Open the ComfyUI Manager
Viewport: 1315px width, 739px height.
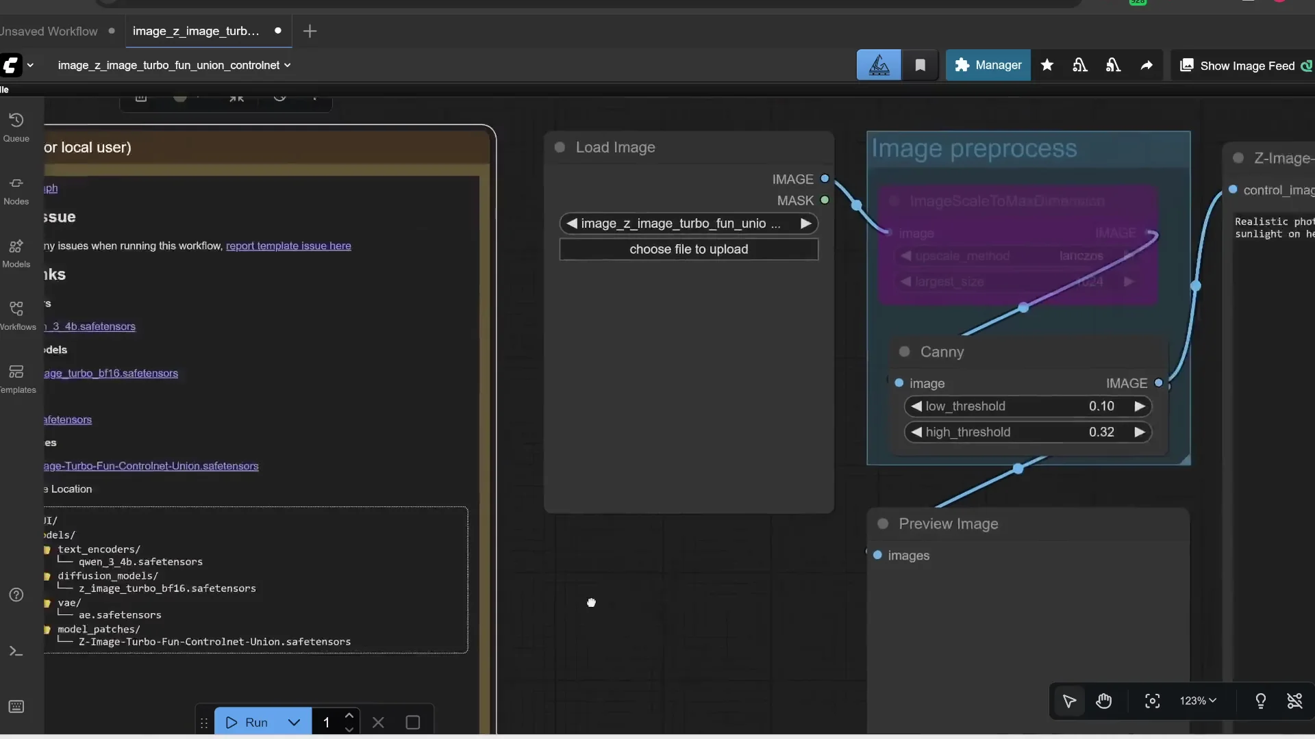(x=988, y=65)
